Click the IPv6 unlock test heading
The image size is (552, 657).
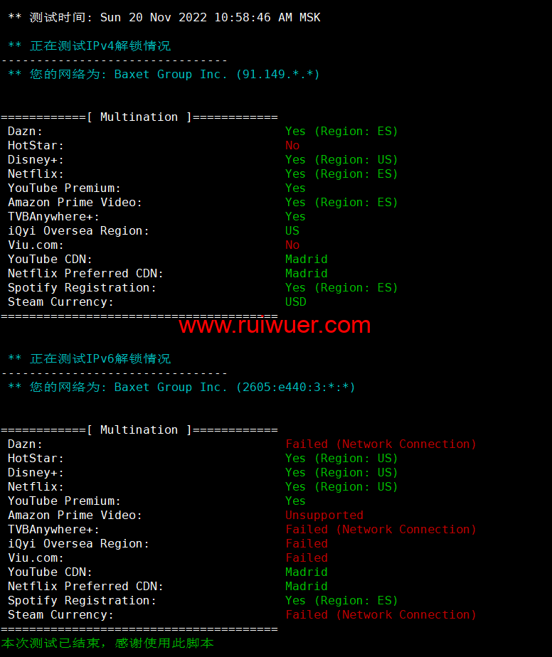(90, 358)
